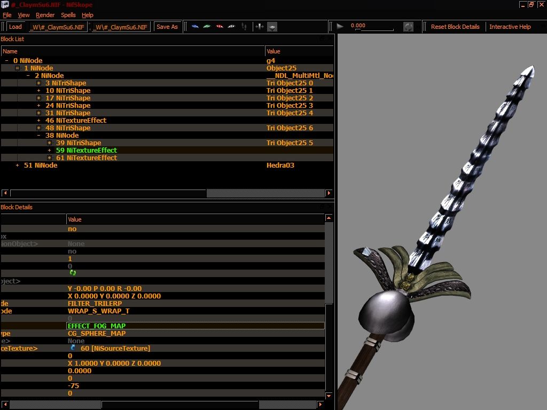547x410 pixels.
Task: Expand 24 NiTriShape
Action: pyautogui.click(x=38, y=106)
